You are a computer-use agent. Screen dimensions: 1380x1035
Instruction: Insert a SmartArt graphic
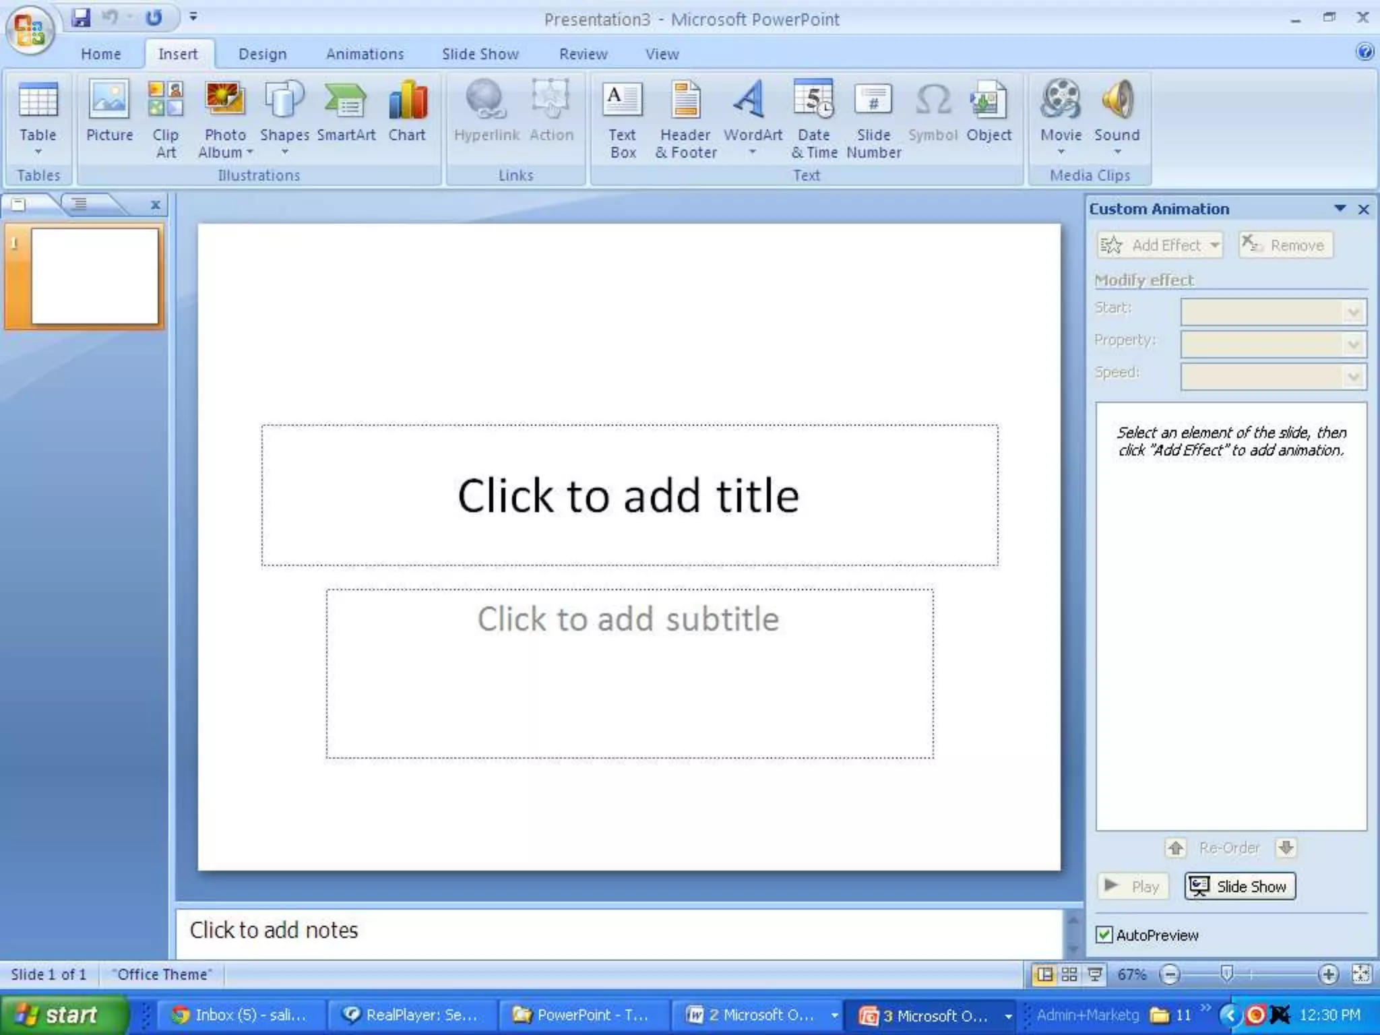pyautogui.click(x=346, y=116)
